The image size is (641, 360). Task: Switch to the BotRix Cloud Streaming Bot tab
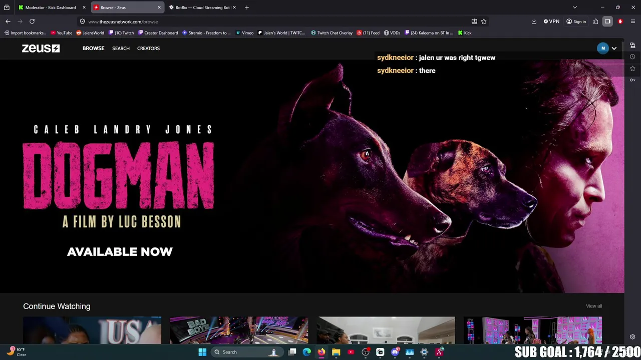tap(202, 7)
